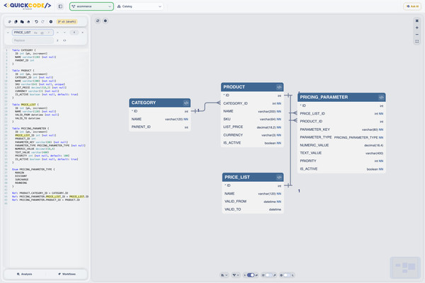Click the paste icon in editor toolbar

pos(22,22)
